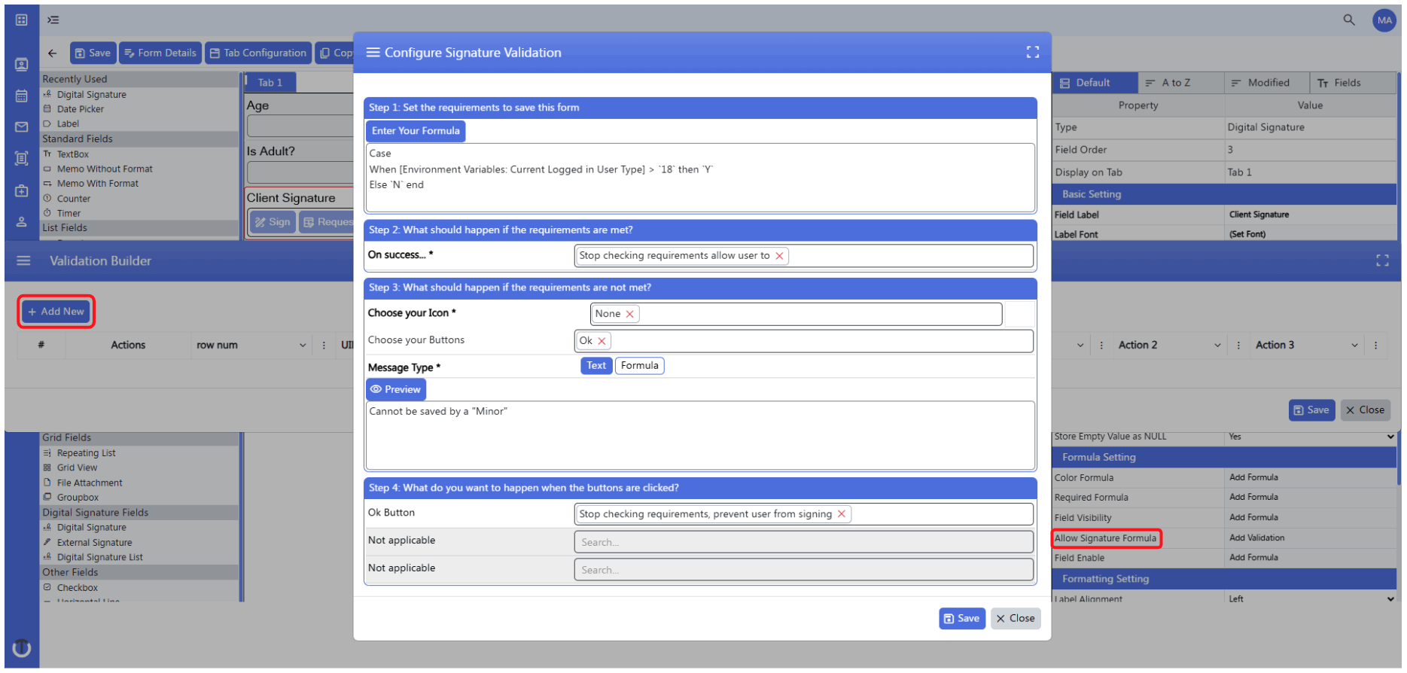Click Enter Your Formula button
Screen dimensions: 1407x673
coord(416,131)
